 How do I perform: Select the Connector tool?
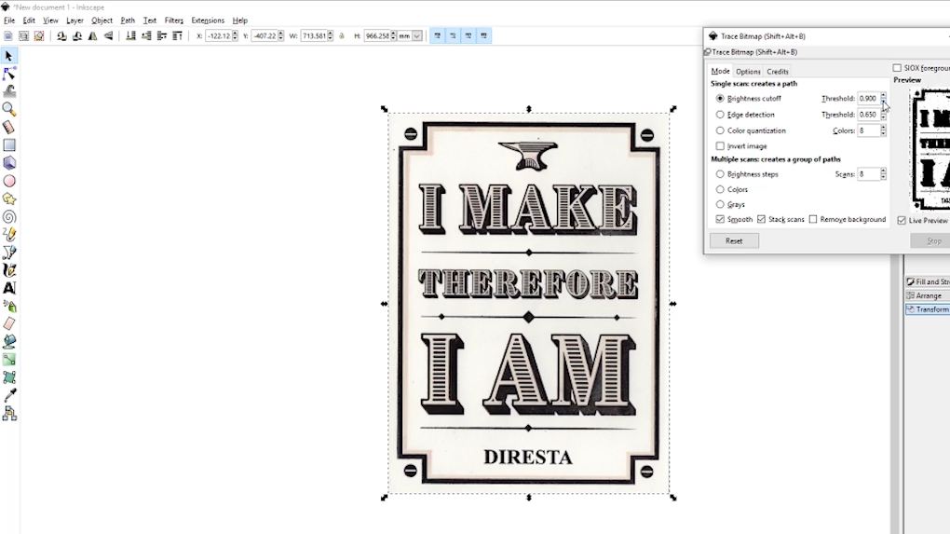pos(9,414)
